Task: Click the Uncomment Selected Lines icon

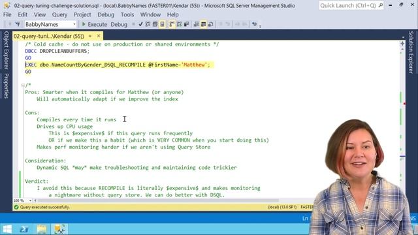Action: click(227, 24)
